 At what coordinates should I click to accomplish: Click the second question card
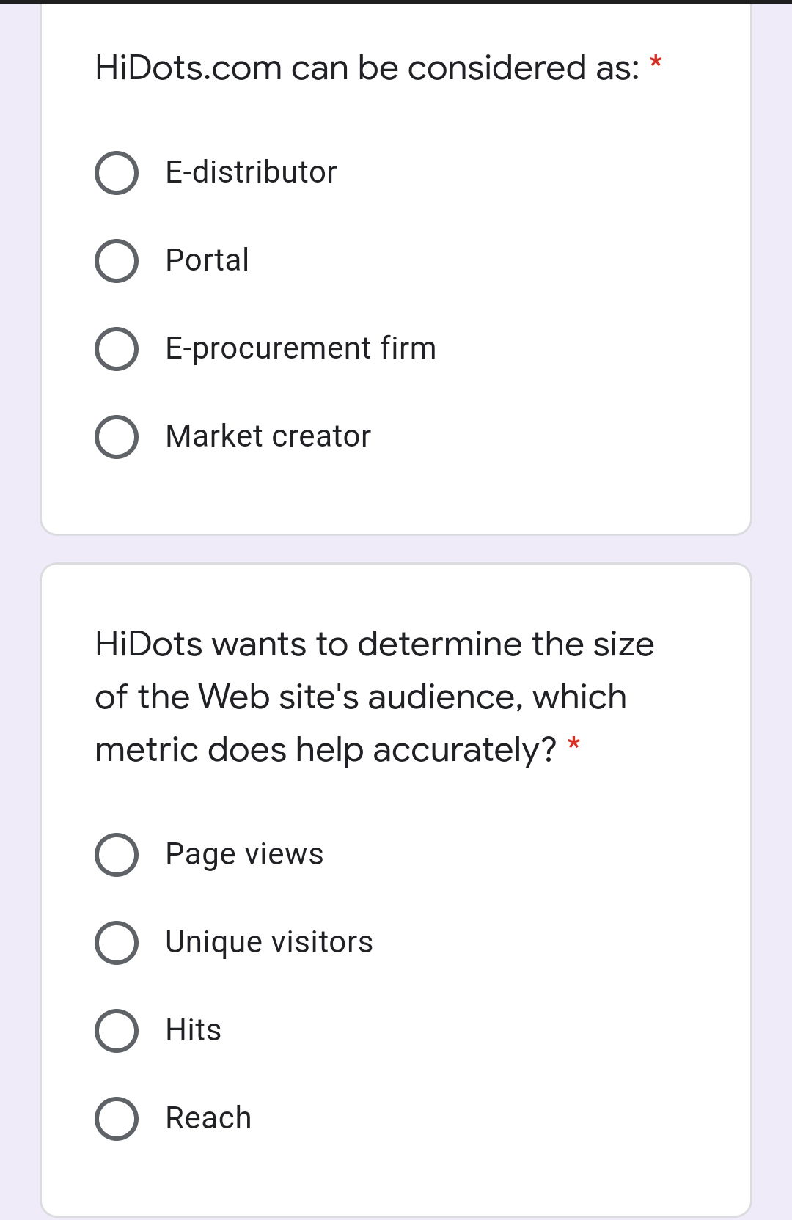pyautogui.click(x=396, y=880)
